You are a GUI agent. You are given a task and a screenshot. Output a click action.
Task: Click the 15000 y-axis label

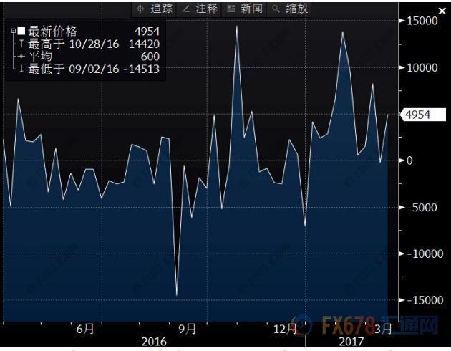pos(422,21)
